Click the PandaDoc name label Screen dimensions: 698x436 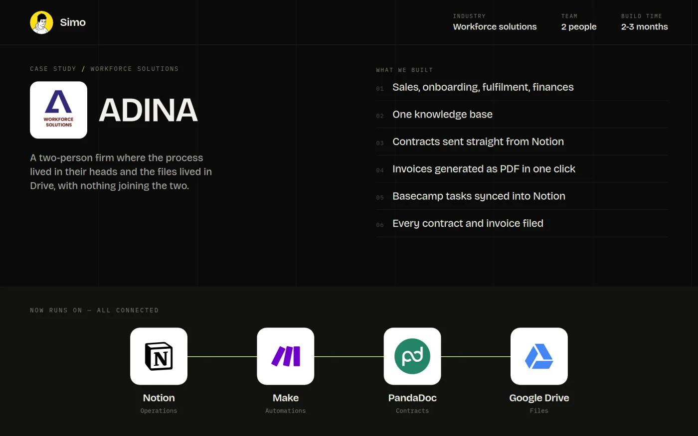click(412, 398)
